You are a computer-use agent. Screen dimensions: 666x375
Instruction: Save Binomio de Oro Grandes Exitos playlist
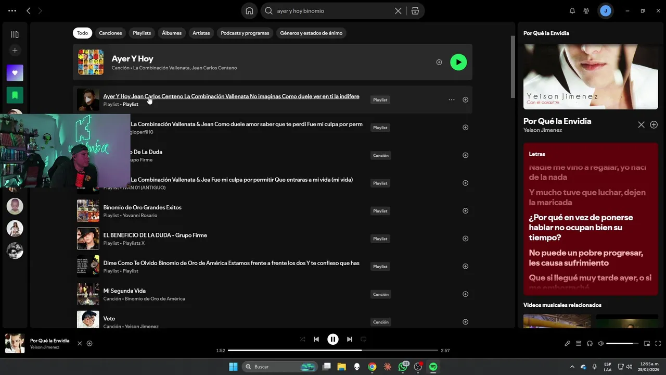(465, 210)
